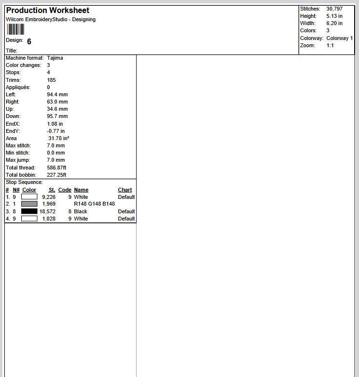The width and height of the screenshot is (359, 377).
Task: Click the Stop Sequence: heading
Action: click(24, 182)
